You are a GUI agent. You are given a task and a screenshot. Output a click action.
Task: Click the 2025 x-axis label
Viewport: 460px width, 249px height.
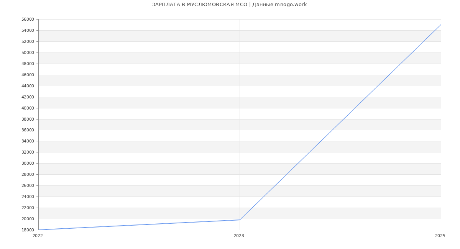(x=440, y=236)
